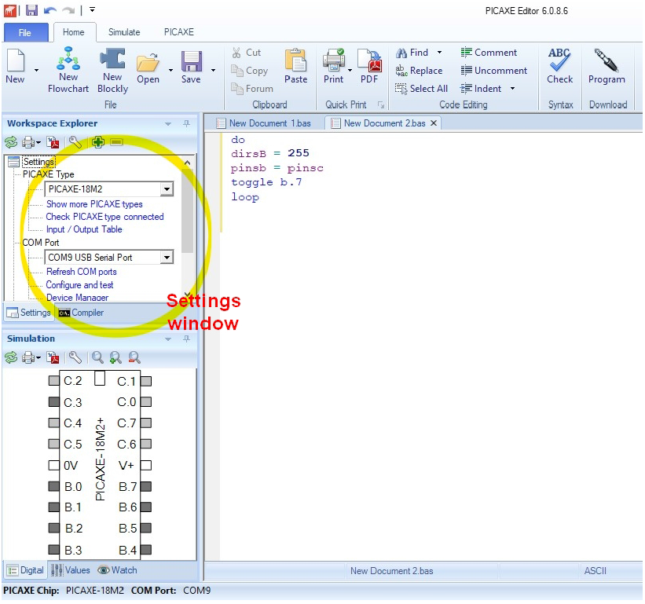This screenshot has width=645, height=604.
Task: Click the zoom-in magnifier in Simulation toolbar
Action: 115,357
